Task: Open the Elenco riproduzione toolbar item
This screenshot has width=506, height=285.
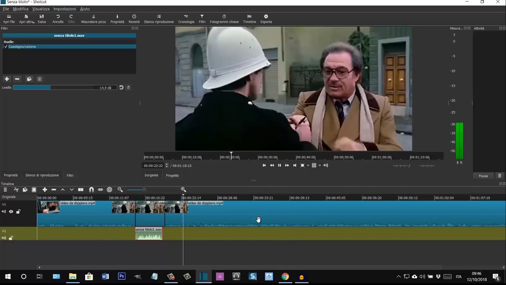Action: pyautogui.click(x=159, y=19)
